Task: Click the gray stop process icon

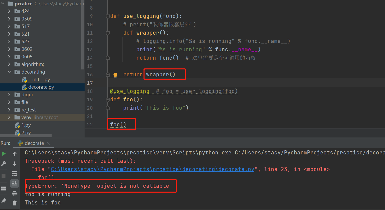Action: tap(4, 176)
